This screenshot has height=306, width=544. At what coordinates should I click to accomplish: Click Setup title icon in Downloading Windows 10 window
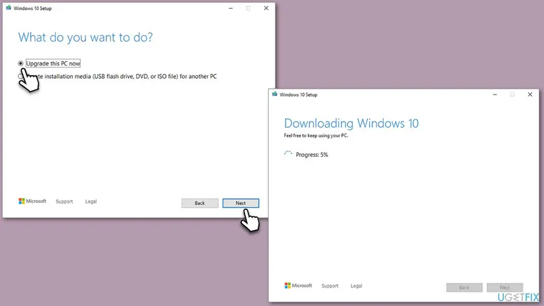click(x=275, y=94)
